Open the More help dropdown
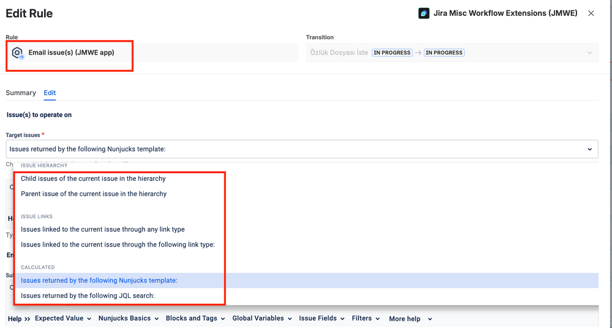 pos(410,319)
